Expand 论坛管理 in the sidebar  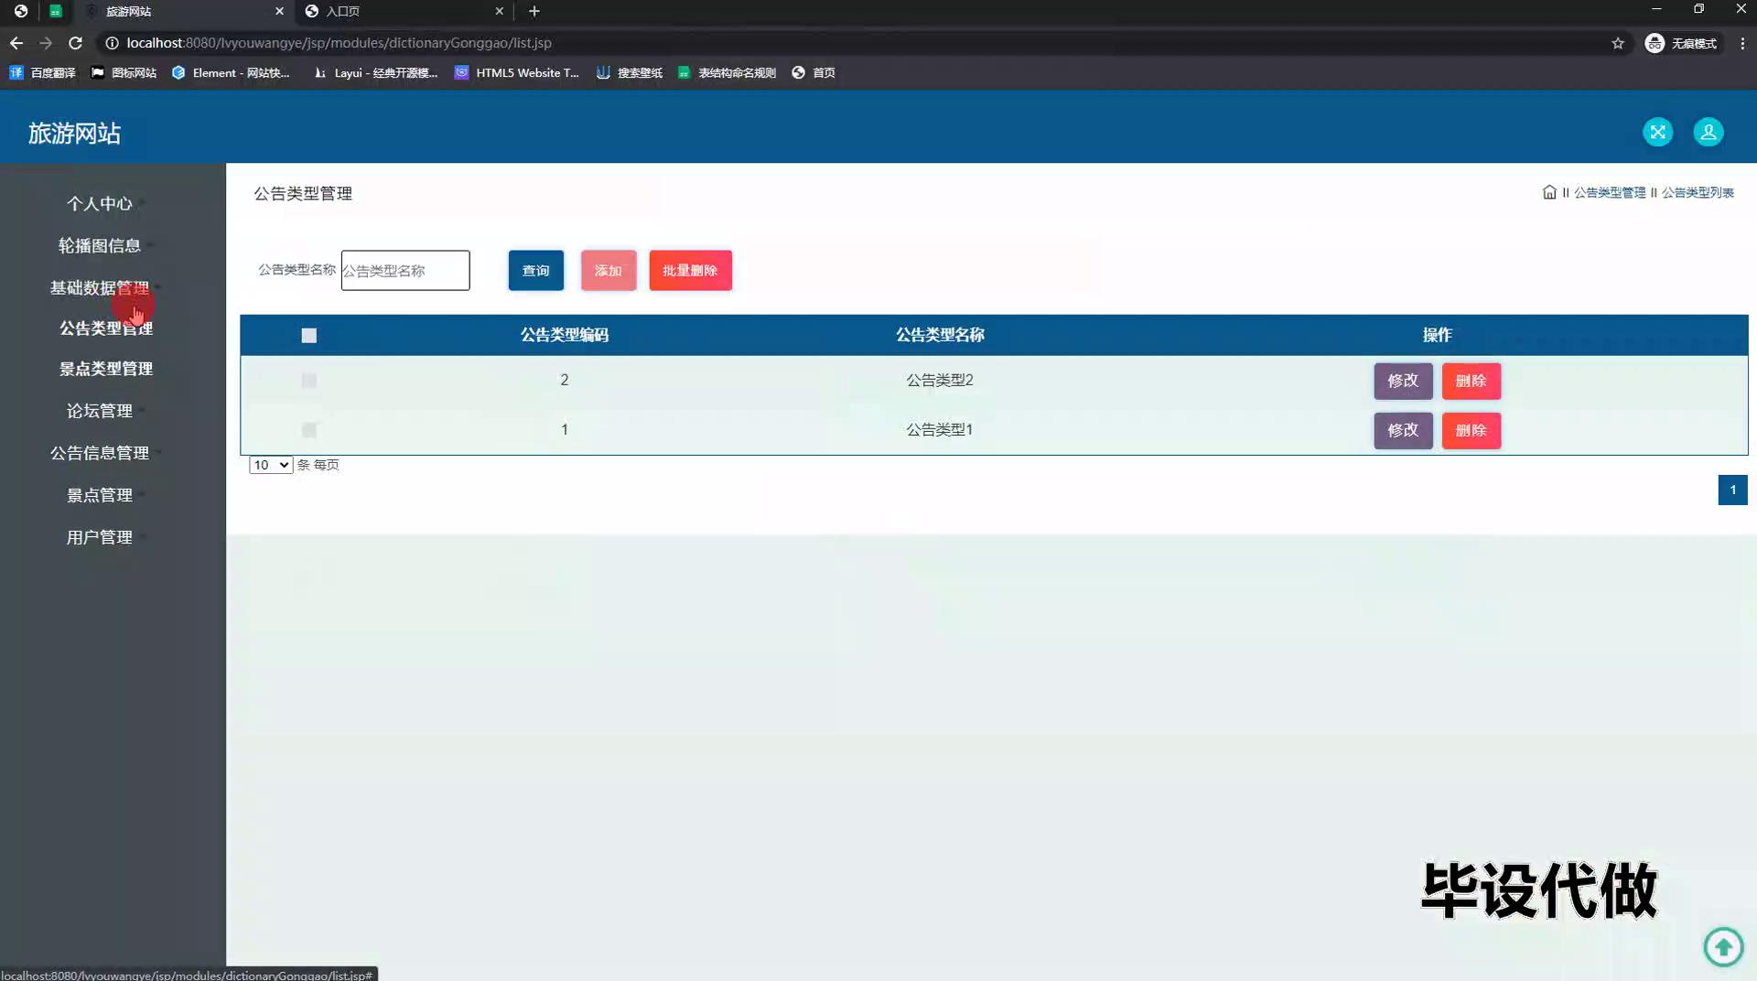pos(100,411)
